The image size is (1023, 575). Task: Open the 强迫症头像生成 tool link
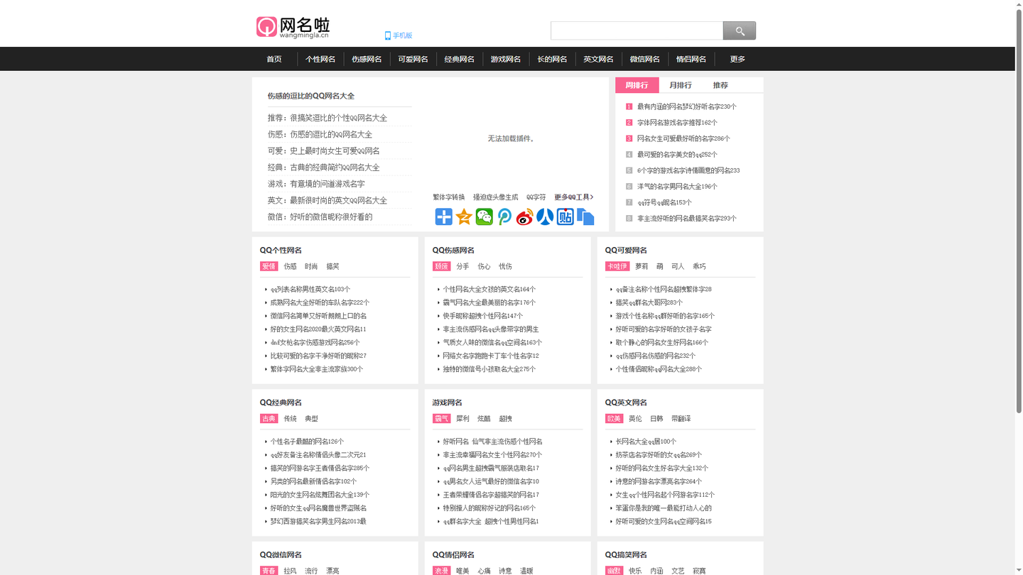(496, 197)
